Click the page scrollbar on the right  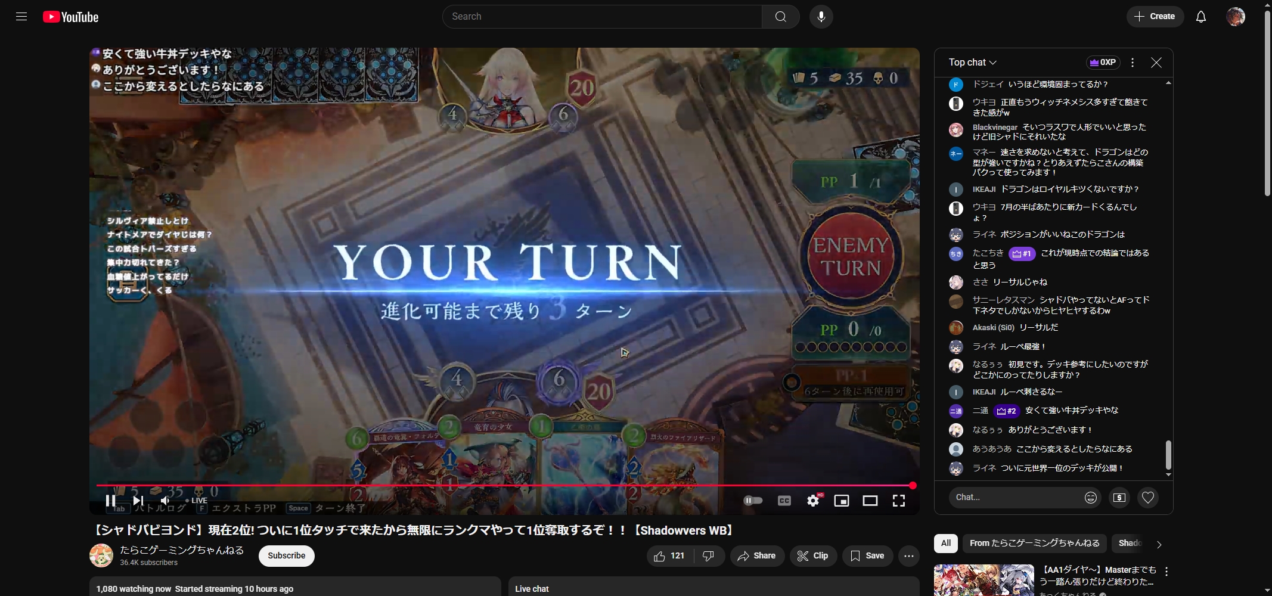(x=1267, y=104)
